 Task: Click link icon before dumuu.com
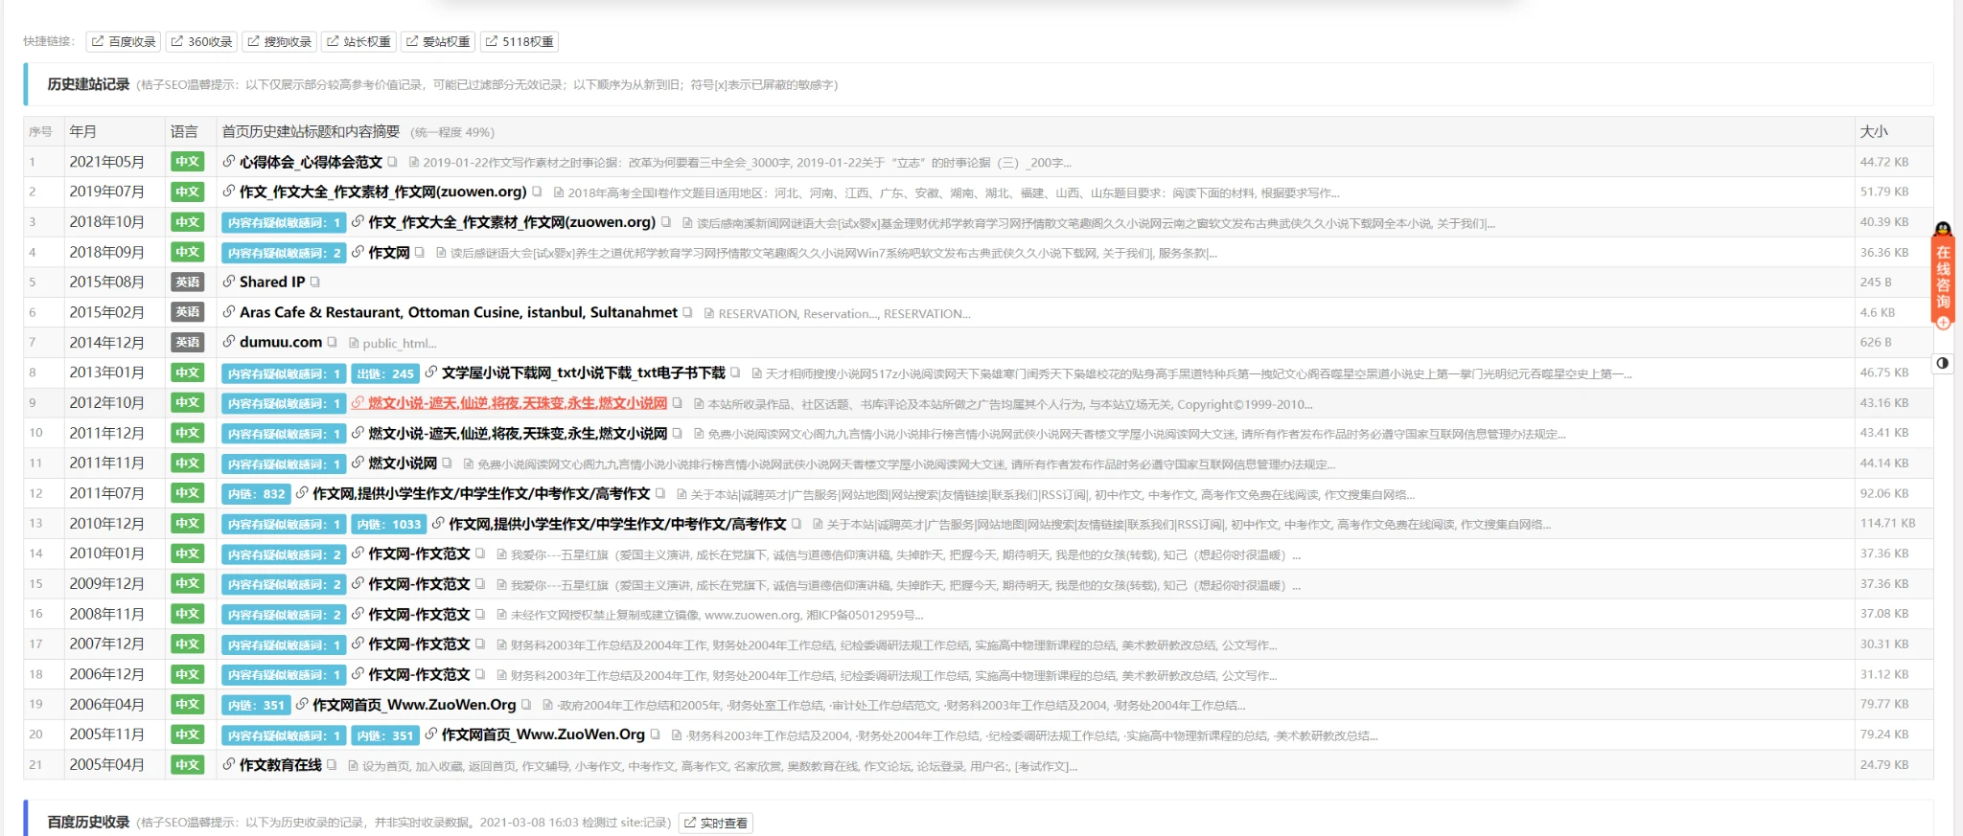click(229, 342)
